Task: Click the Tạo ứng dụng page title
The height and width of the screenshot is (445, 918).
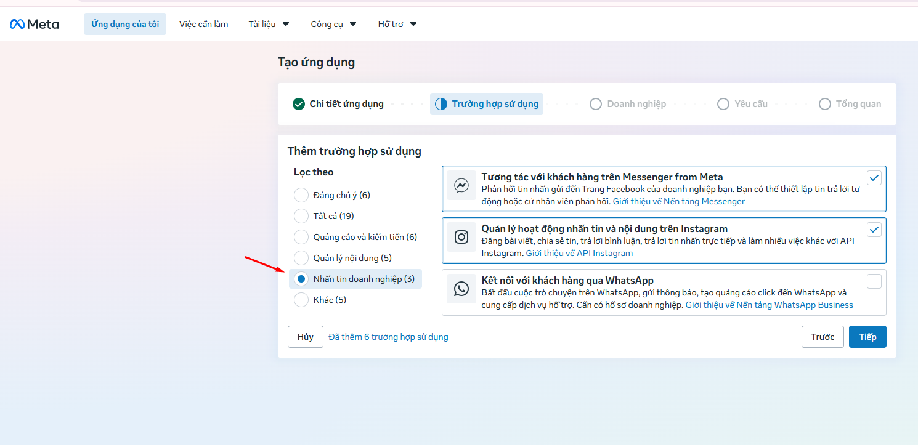Action: tap(316, 62)
